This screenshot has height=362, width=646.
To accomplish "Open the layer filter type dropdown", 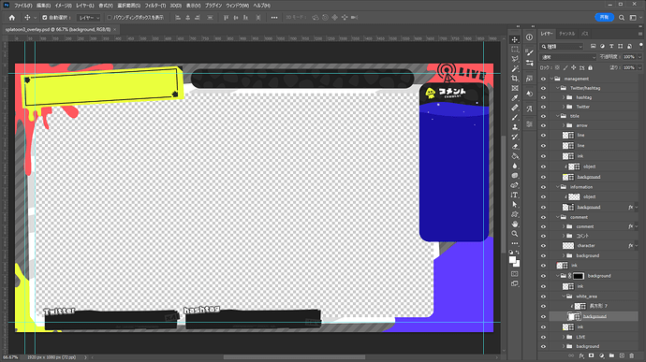I will tap(562, 47).
